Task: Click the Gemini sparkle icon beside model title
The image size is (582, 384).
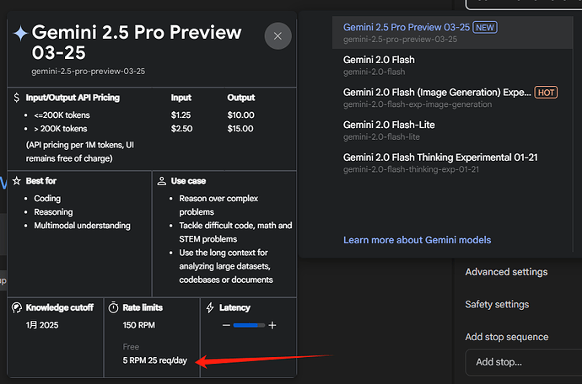Action: tap(20, 34)
